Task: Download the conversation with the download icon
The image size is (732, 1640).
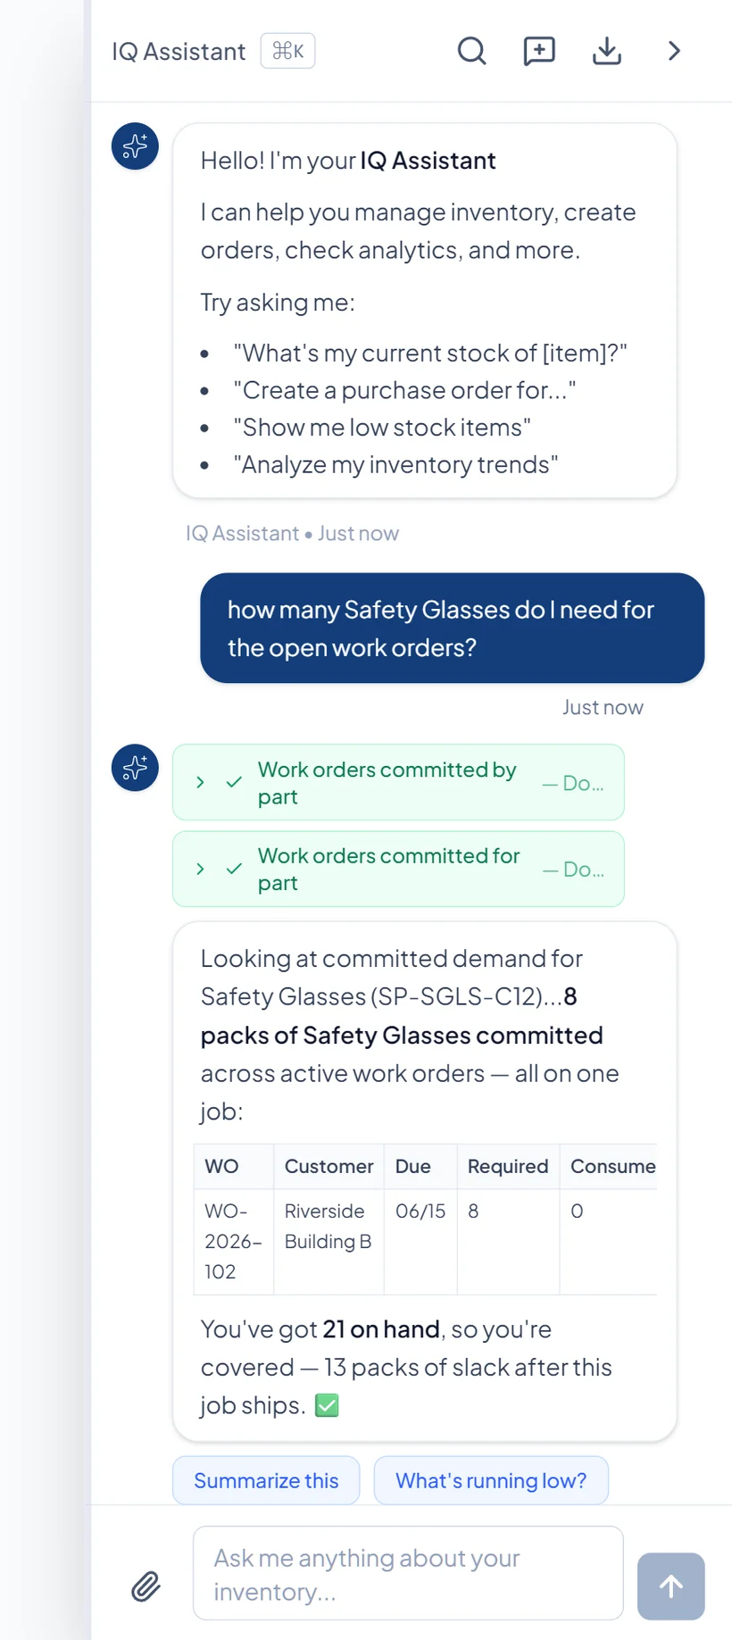Action: click(x=607, y=51)
